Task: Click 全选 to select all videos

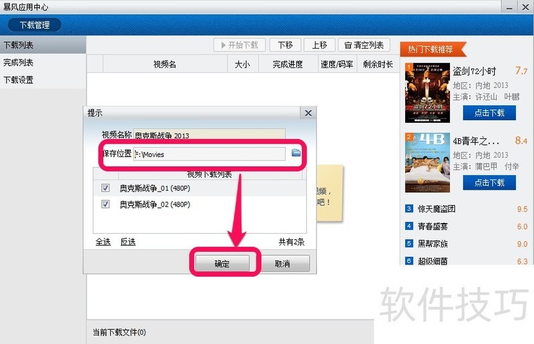Action: pyautogui.click(x=103, y=242)
